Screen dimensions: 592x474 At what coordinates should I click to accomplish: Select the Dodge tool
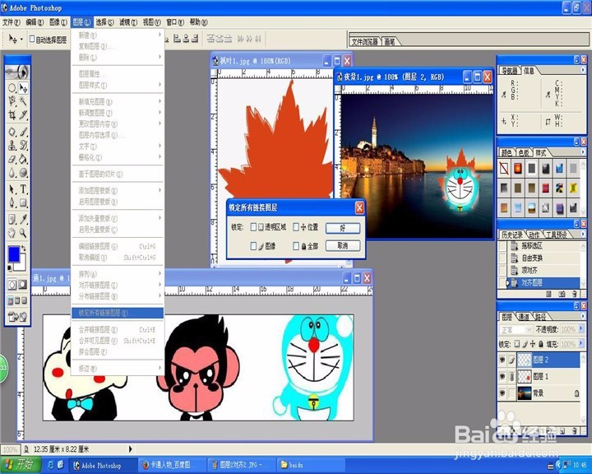[x=23, y=172]
